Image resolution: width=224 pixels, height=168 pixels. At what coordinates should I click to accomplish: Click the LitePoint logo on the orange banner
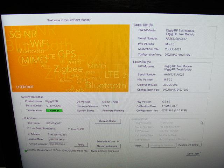(25, 87)
